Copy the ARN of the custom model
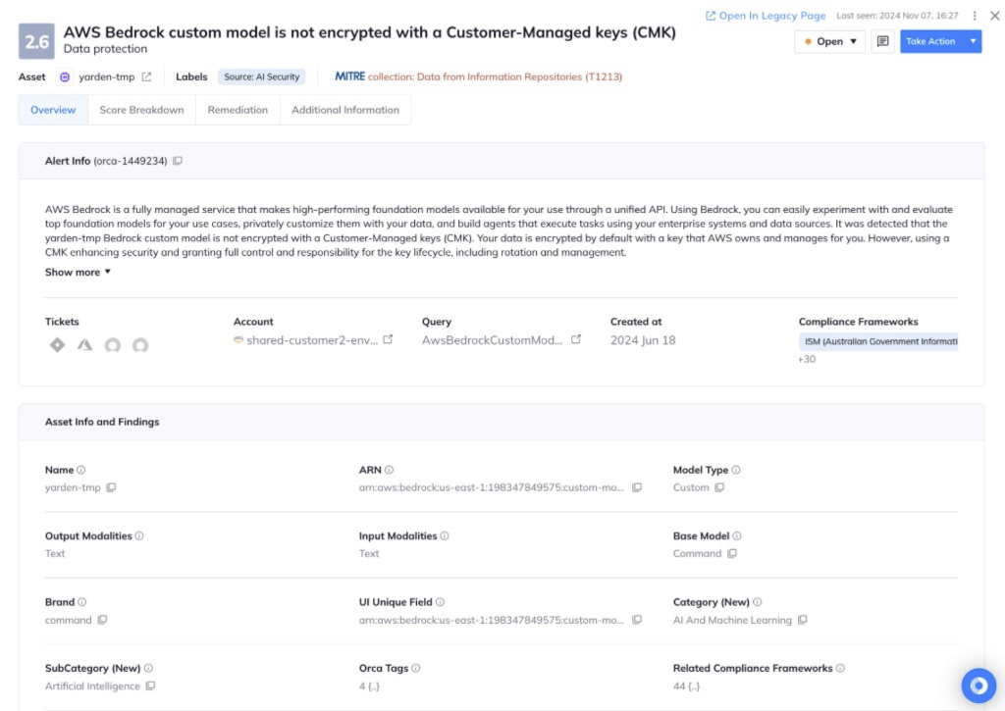 coord(636,487)
